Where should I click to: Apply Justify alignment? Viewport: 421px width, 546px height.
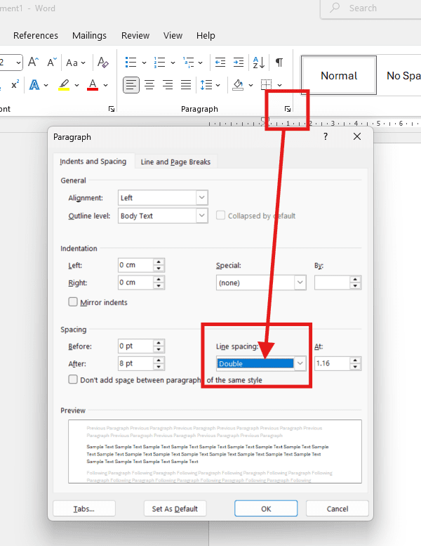point(186,85)
